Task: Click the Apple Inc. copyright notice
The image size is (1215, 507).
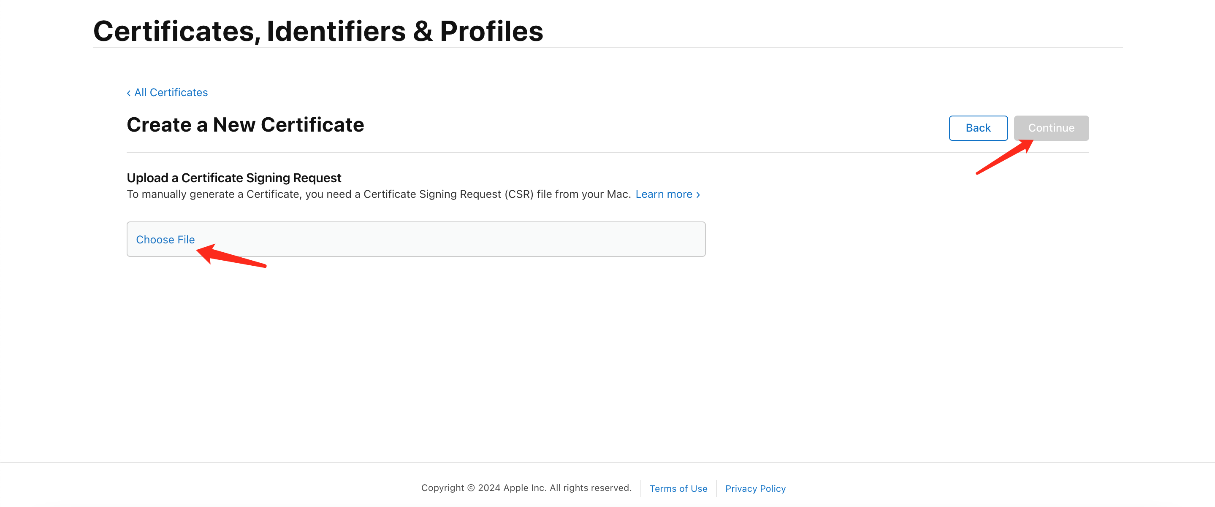Action: pos(526,488)
